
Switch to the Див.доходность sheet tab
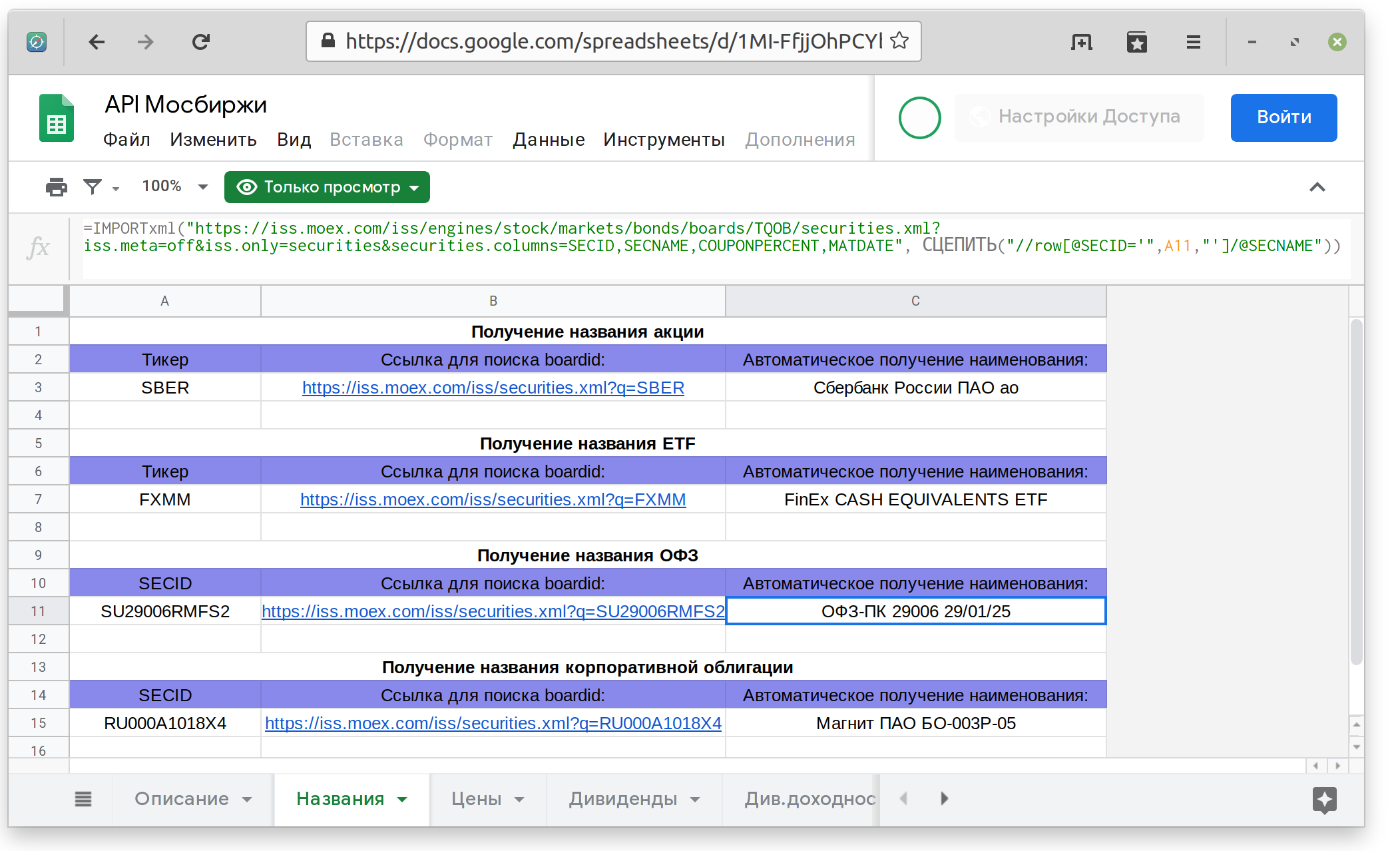click(x=810, y=798)
